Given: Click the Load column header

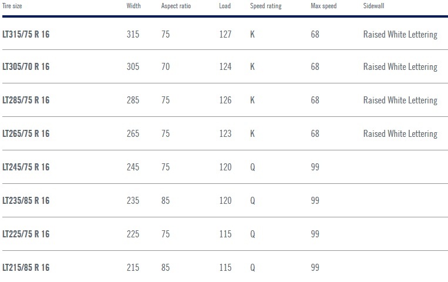Looking at the screenshot, I should click(225, 6).
